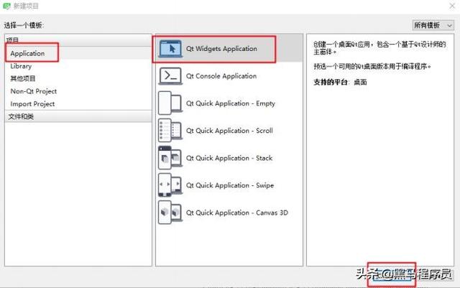
Task: Choose the Qt Quick Application - Swipe icon
Action: point(170,185)
